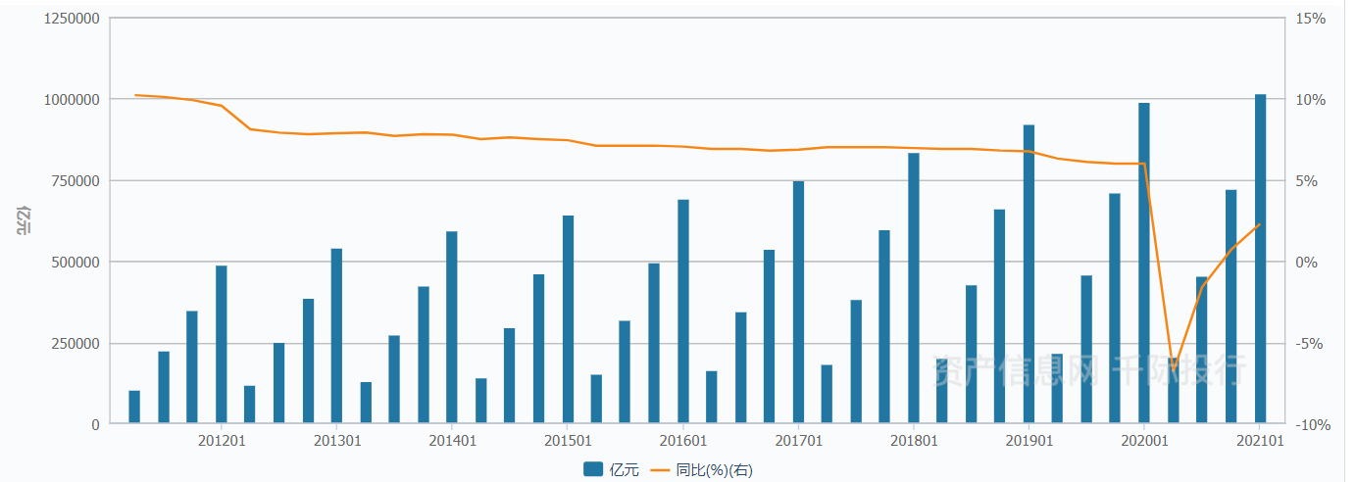Select the tallest bar above 202101
Image resolution: width=1356 pixels, height=482 pixels.
pos(1260,260)
